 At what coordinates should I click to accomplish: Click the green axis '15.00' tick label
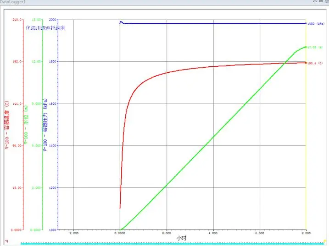click(x=36, y=20)
